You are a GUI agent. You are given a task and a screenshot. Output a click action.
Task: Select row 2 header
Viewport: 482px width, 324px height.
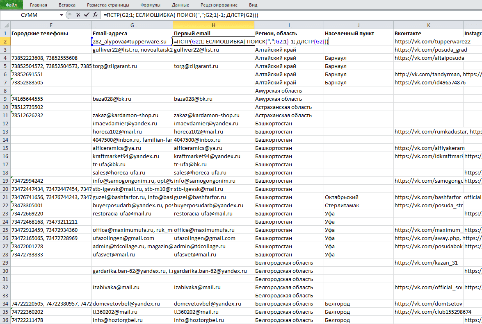click(5, 41)
